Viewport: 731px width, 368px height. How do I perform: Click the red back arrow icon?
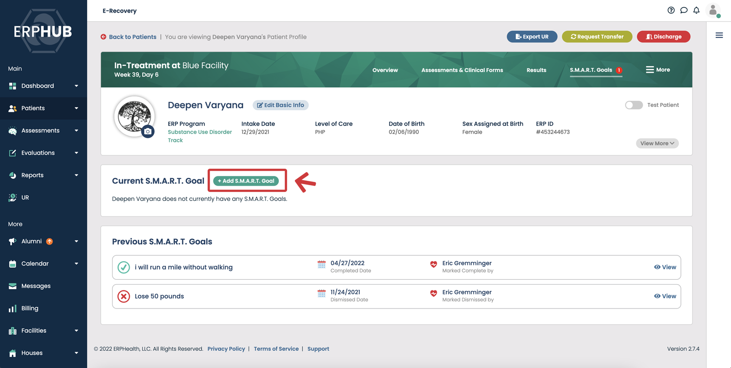pos(103,37)
